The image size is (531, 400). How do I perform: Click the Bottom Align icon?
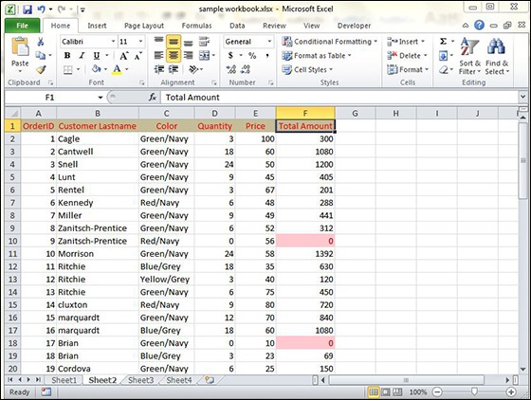(189, 42)
